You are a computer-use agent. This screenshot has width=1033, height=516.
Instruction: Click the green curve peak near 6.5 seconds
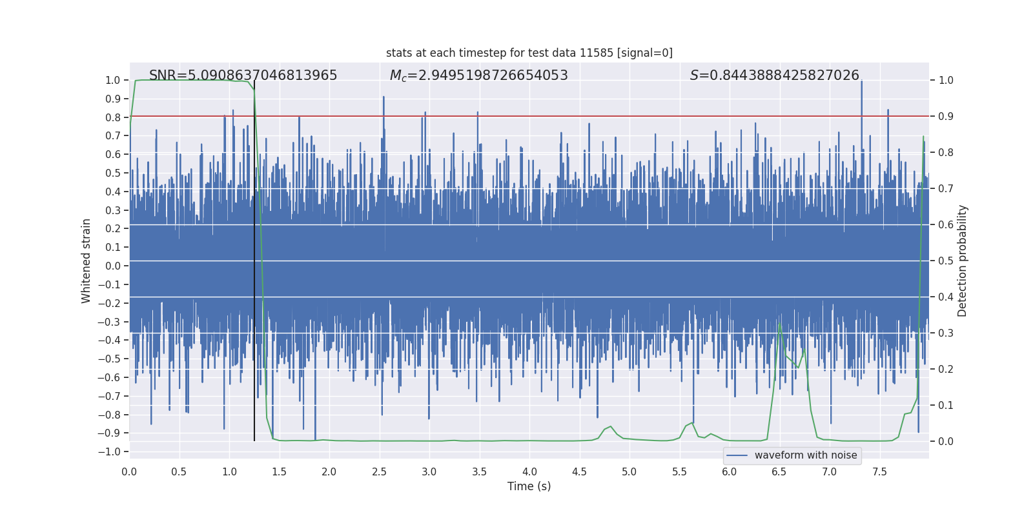point(780,324)
